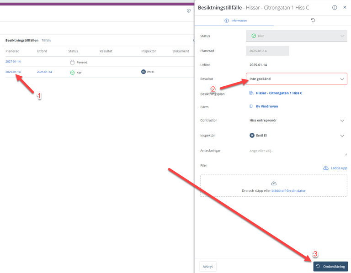
Task: Click the green Klar check icon in table
Action: [x=72, y=73]
